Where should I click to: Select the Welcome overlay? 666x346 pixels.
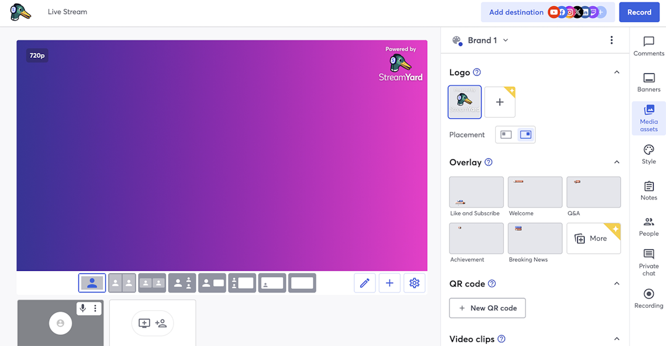coord(535,192)
